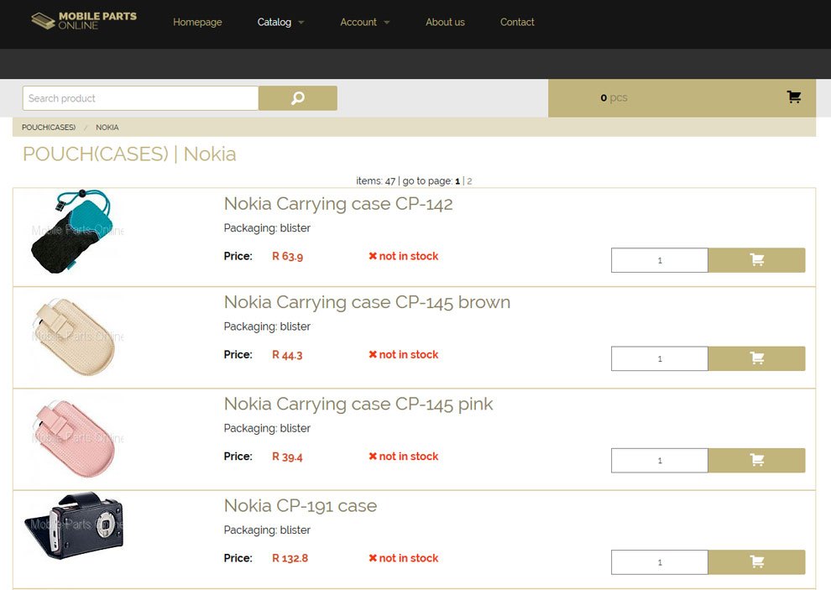Click the 'items: 47' count text
Image resolution: width=831 pixels, height=590 pixels.
pyautogui.click(x=376, y=180)
